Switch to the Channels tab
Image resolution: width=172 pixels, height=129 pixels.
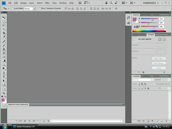146,76
